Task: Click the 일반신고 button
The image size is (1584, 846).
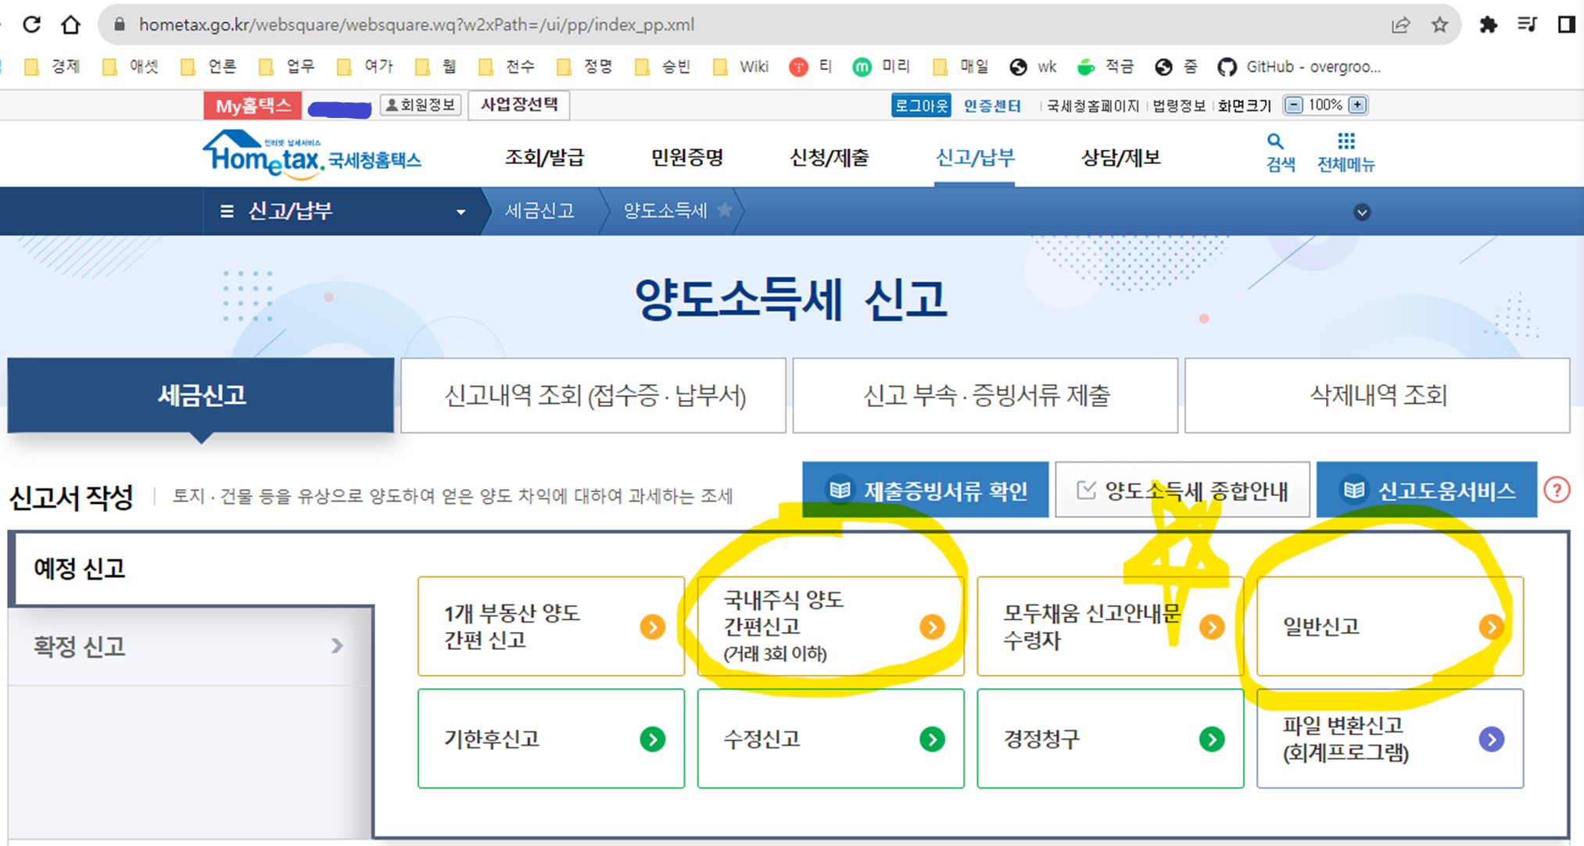Action: tap(1389, 626)
